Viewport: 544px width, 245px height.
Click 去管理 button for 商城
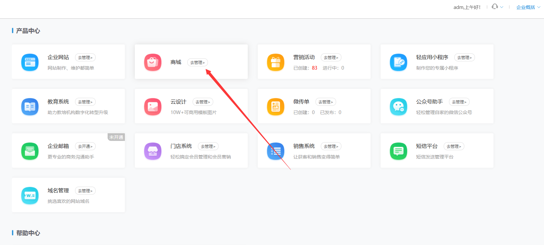pyautogui.click(x=198, y=62)
